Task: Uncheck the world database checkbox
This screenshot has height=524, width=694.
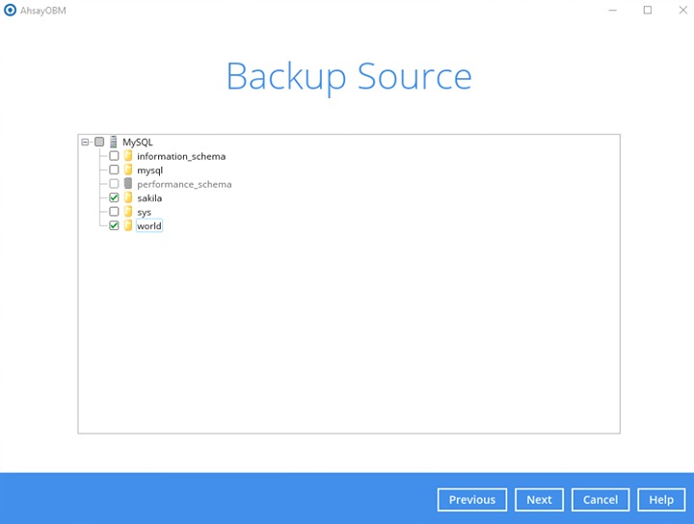Action: pyautogui.click(x=114, y=225)
